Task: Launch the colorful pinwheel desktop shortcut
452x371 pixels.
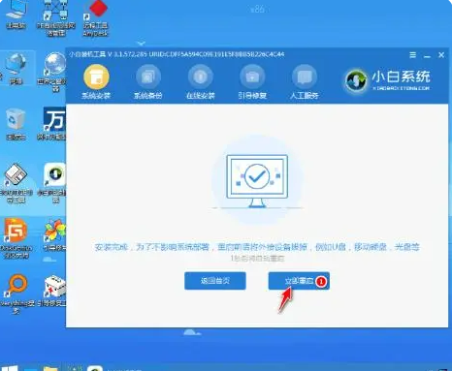Action: 54,235
